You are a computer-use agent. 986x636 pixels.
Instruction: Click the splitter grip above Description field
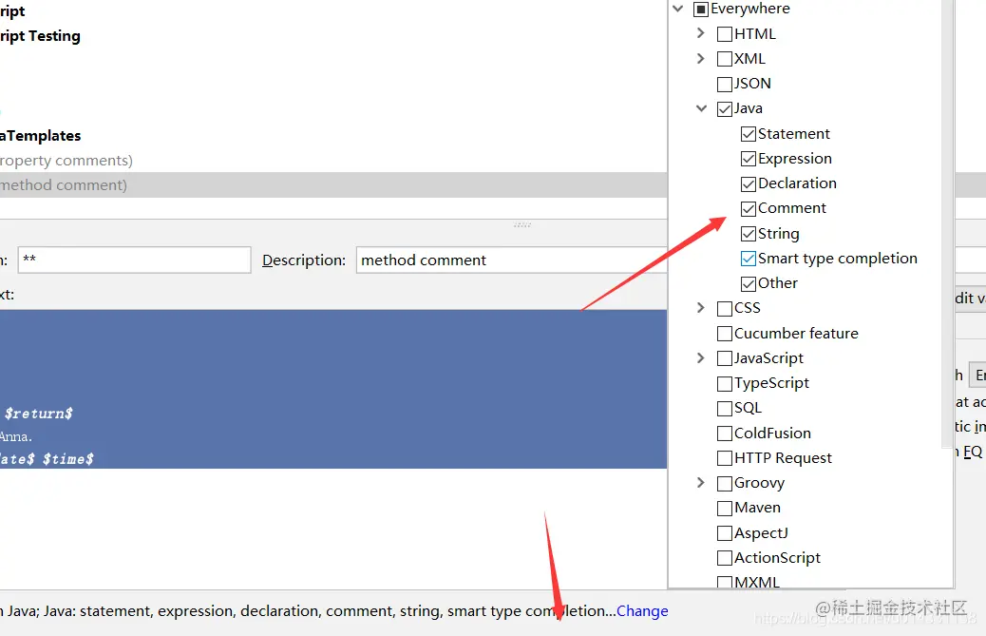point(521,224)
